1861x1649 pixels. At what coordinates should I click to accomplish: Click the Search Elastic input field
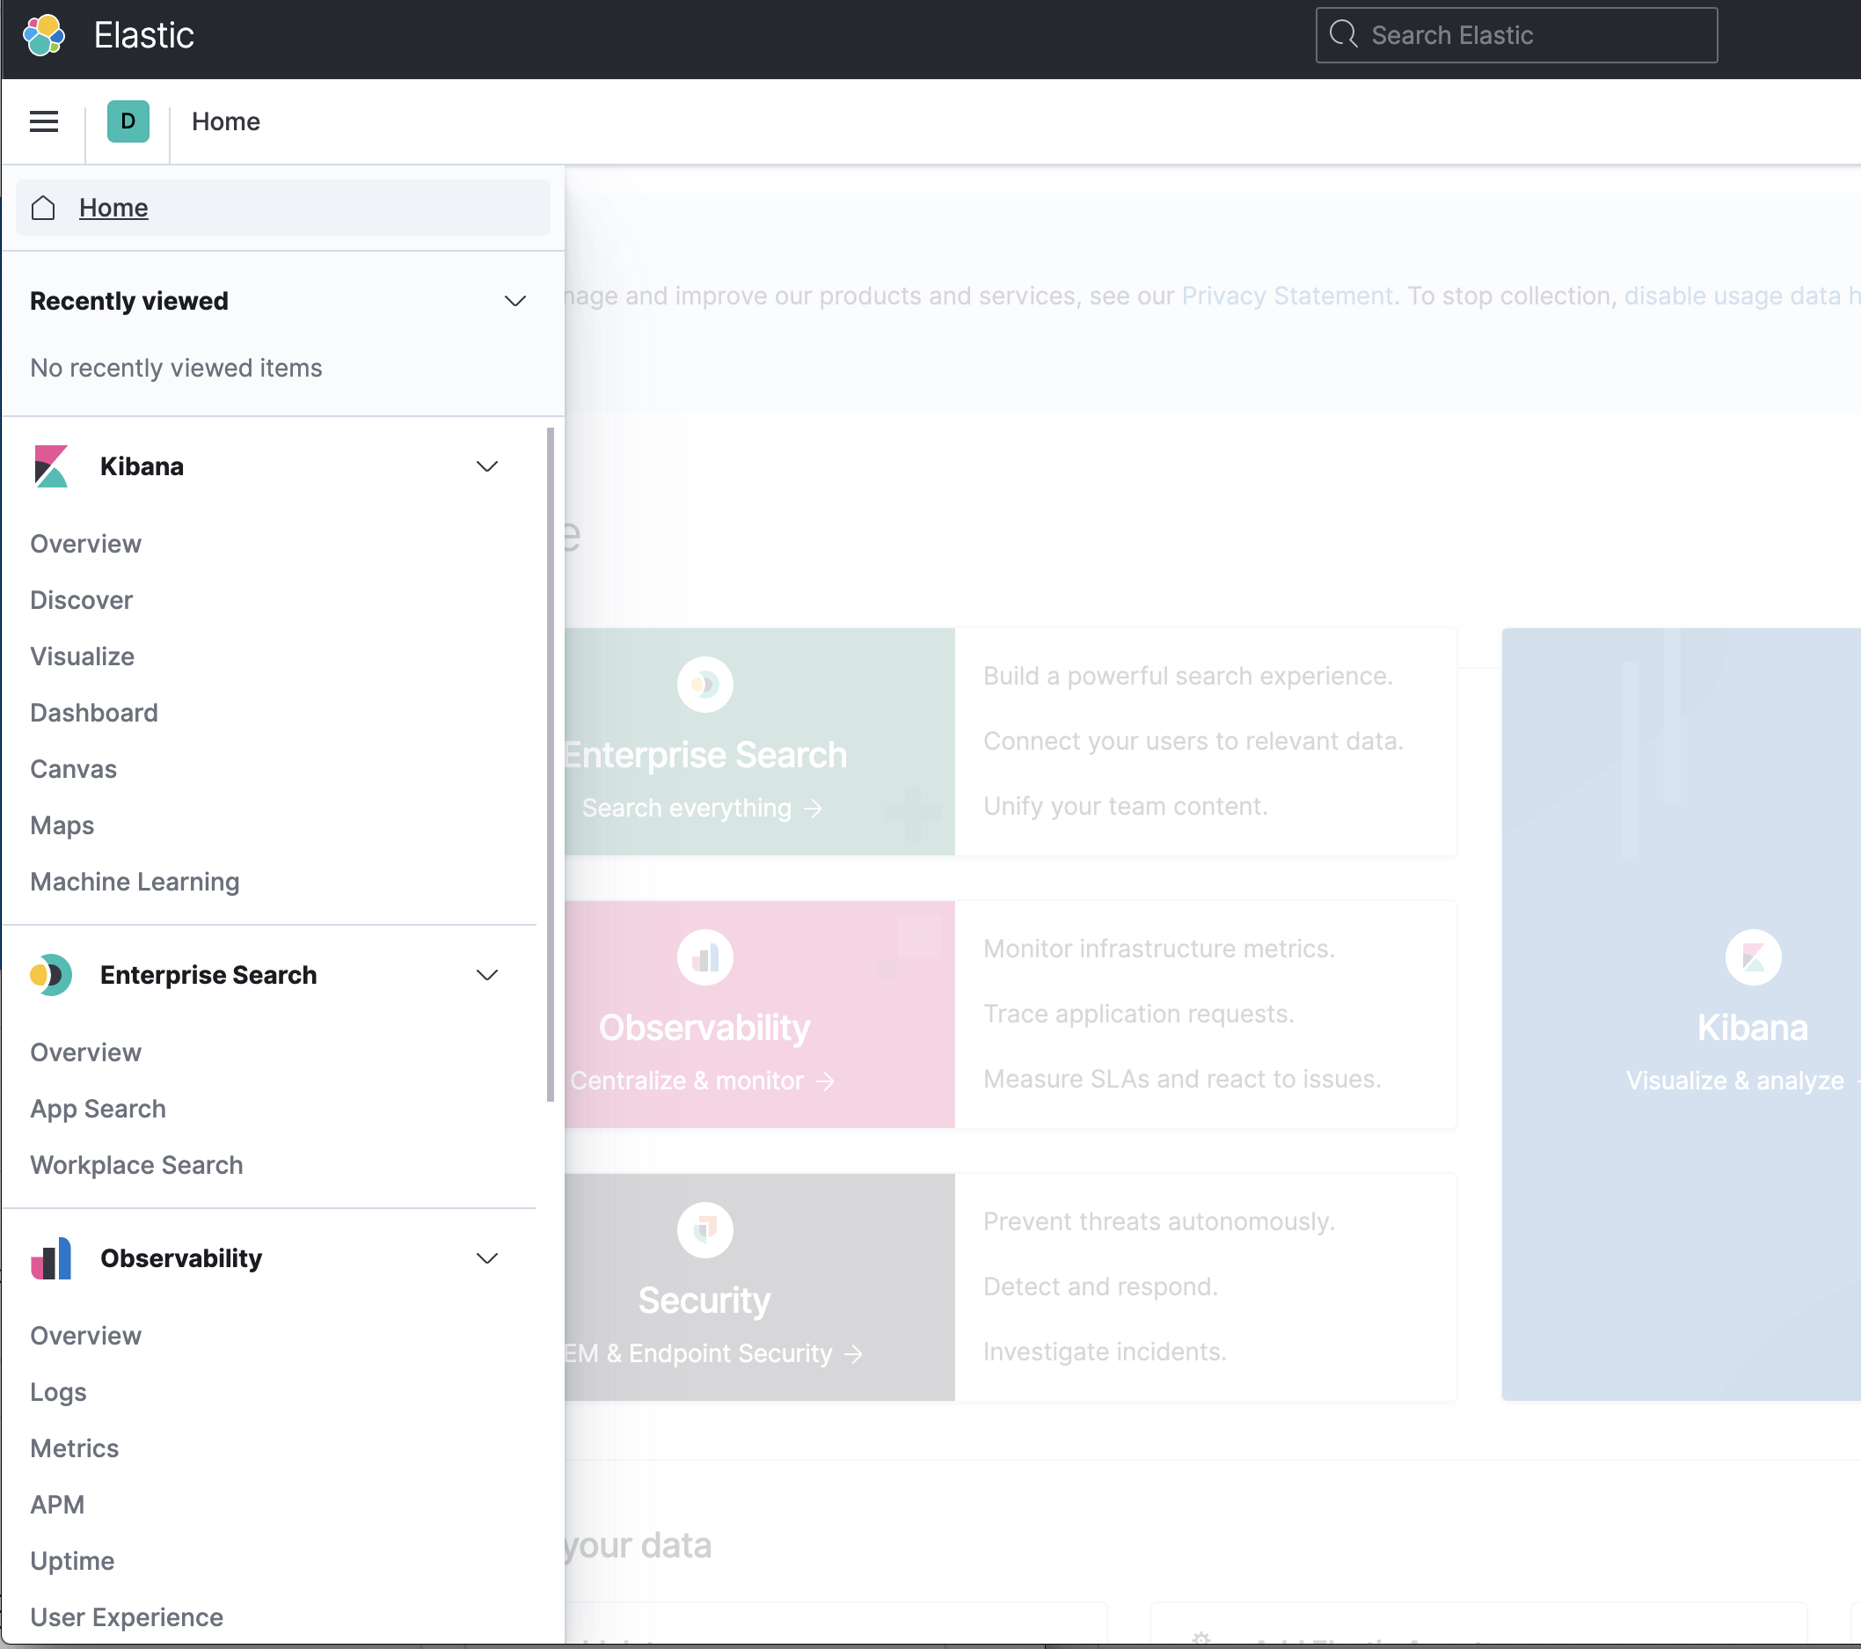1516,35
